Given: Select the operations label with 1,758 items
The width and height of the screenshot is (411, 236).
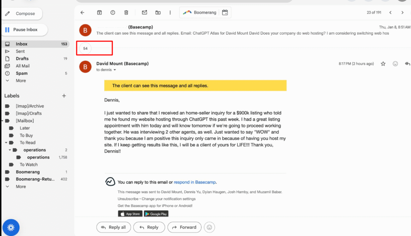Looking at the screenshot, I should click(x=38, y=157).
